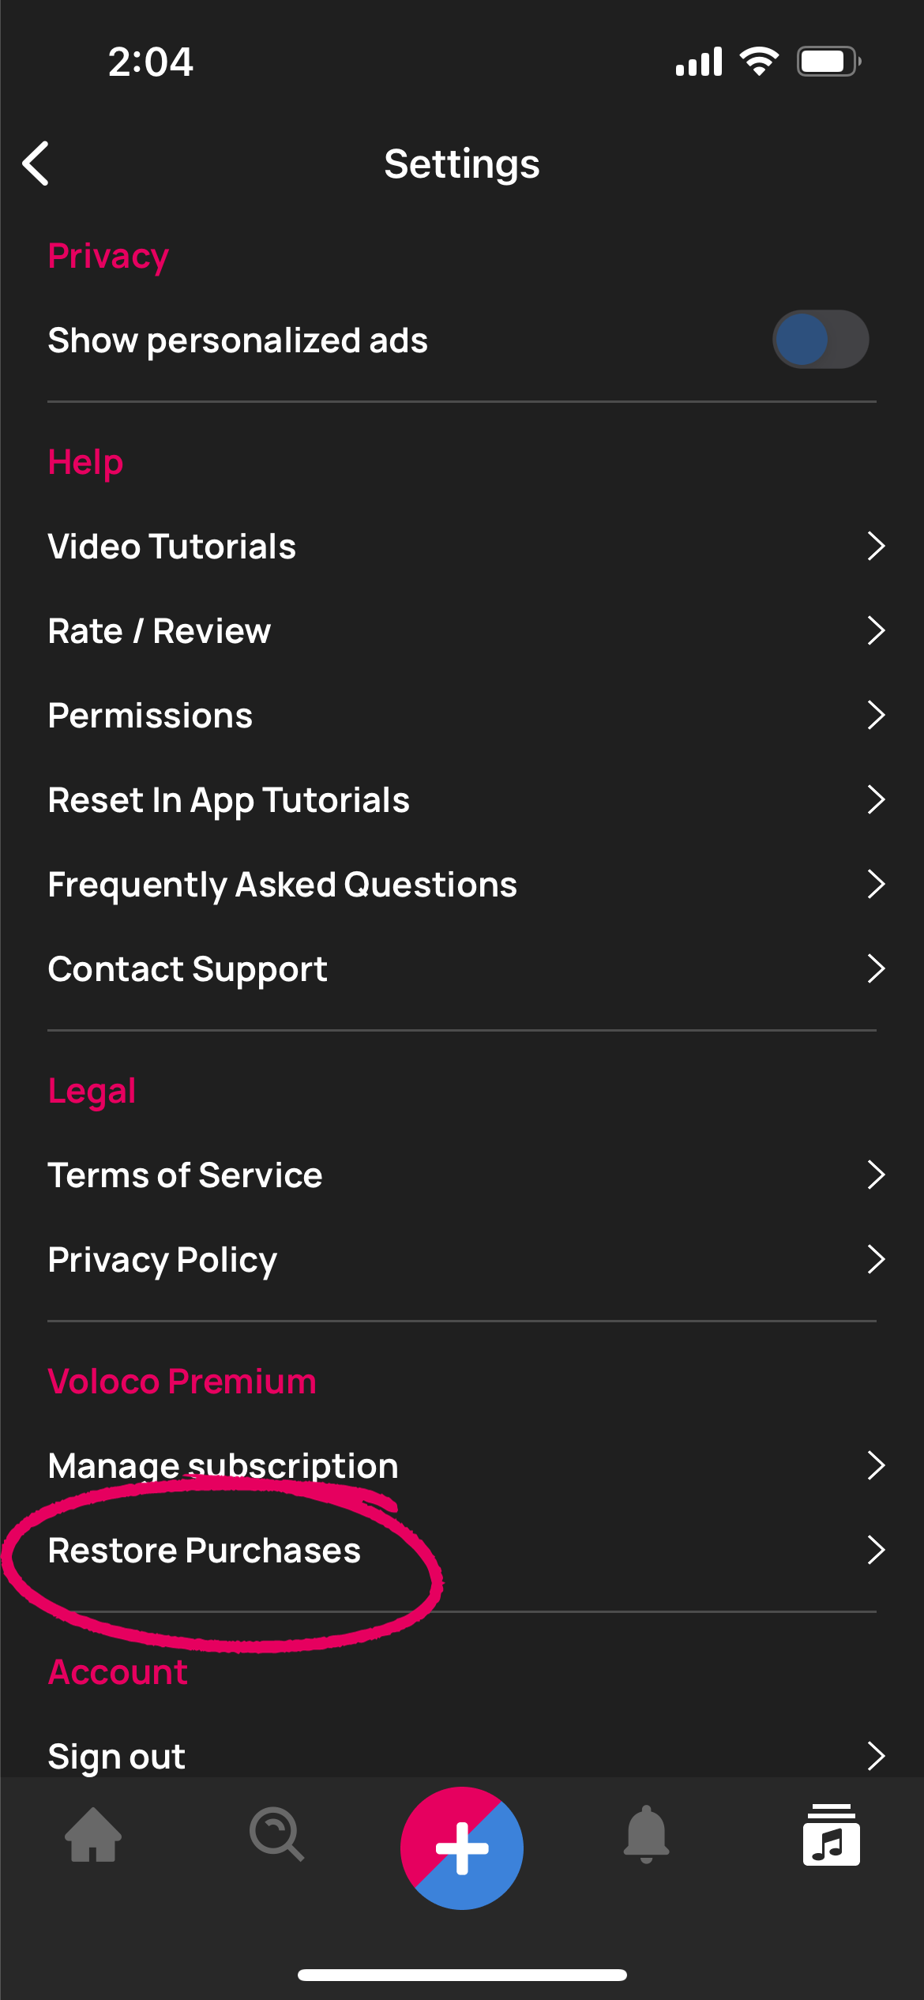The height and width of the screenshot is (2000, 924).
Task: Open Manage subscription
Action: (223, 1466)
